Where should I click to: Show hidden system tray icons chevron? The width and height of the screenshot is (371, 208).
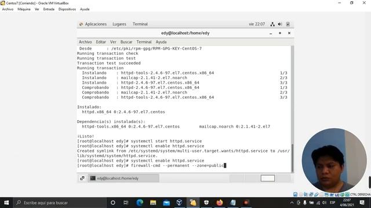coord(292,203)
